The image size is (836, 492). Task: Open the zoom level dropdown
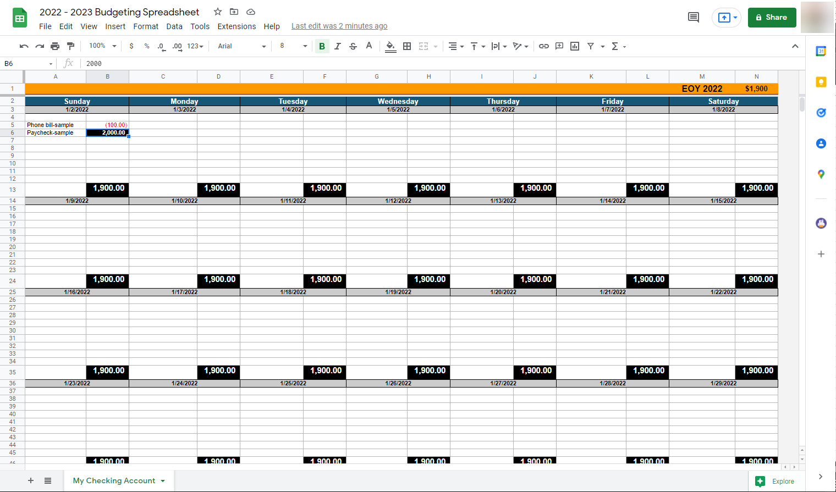click(103, 46)
